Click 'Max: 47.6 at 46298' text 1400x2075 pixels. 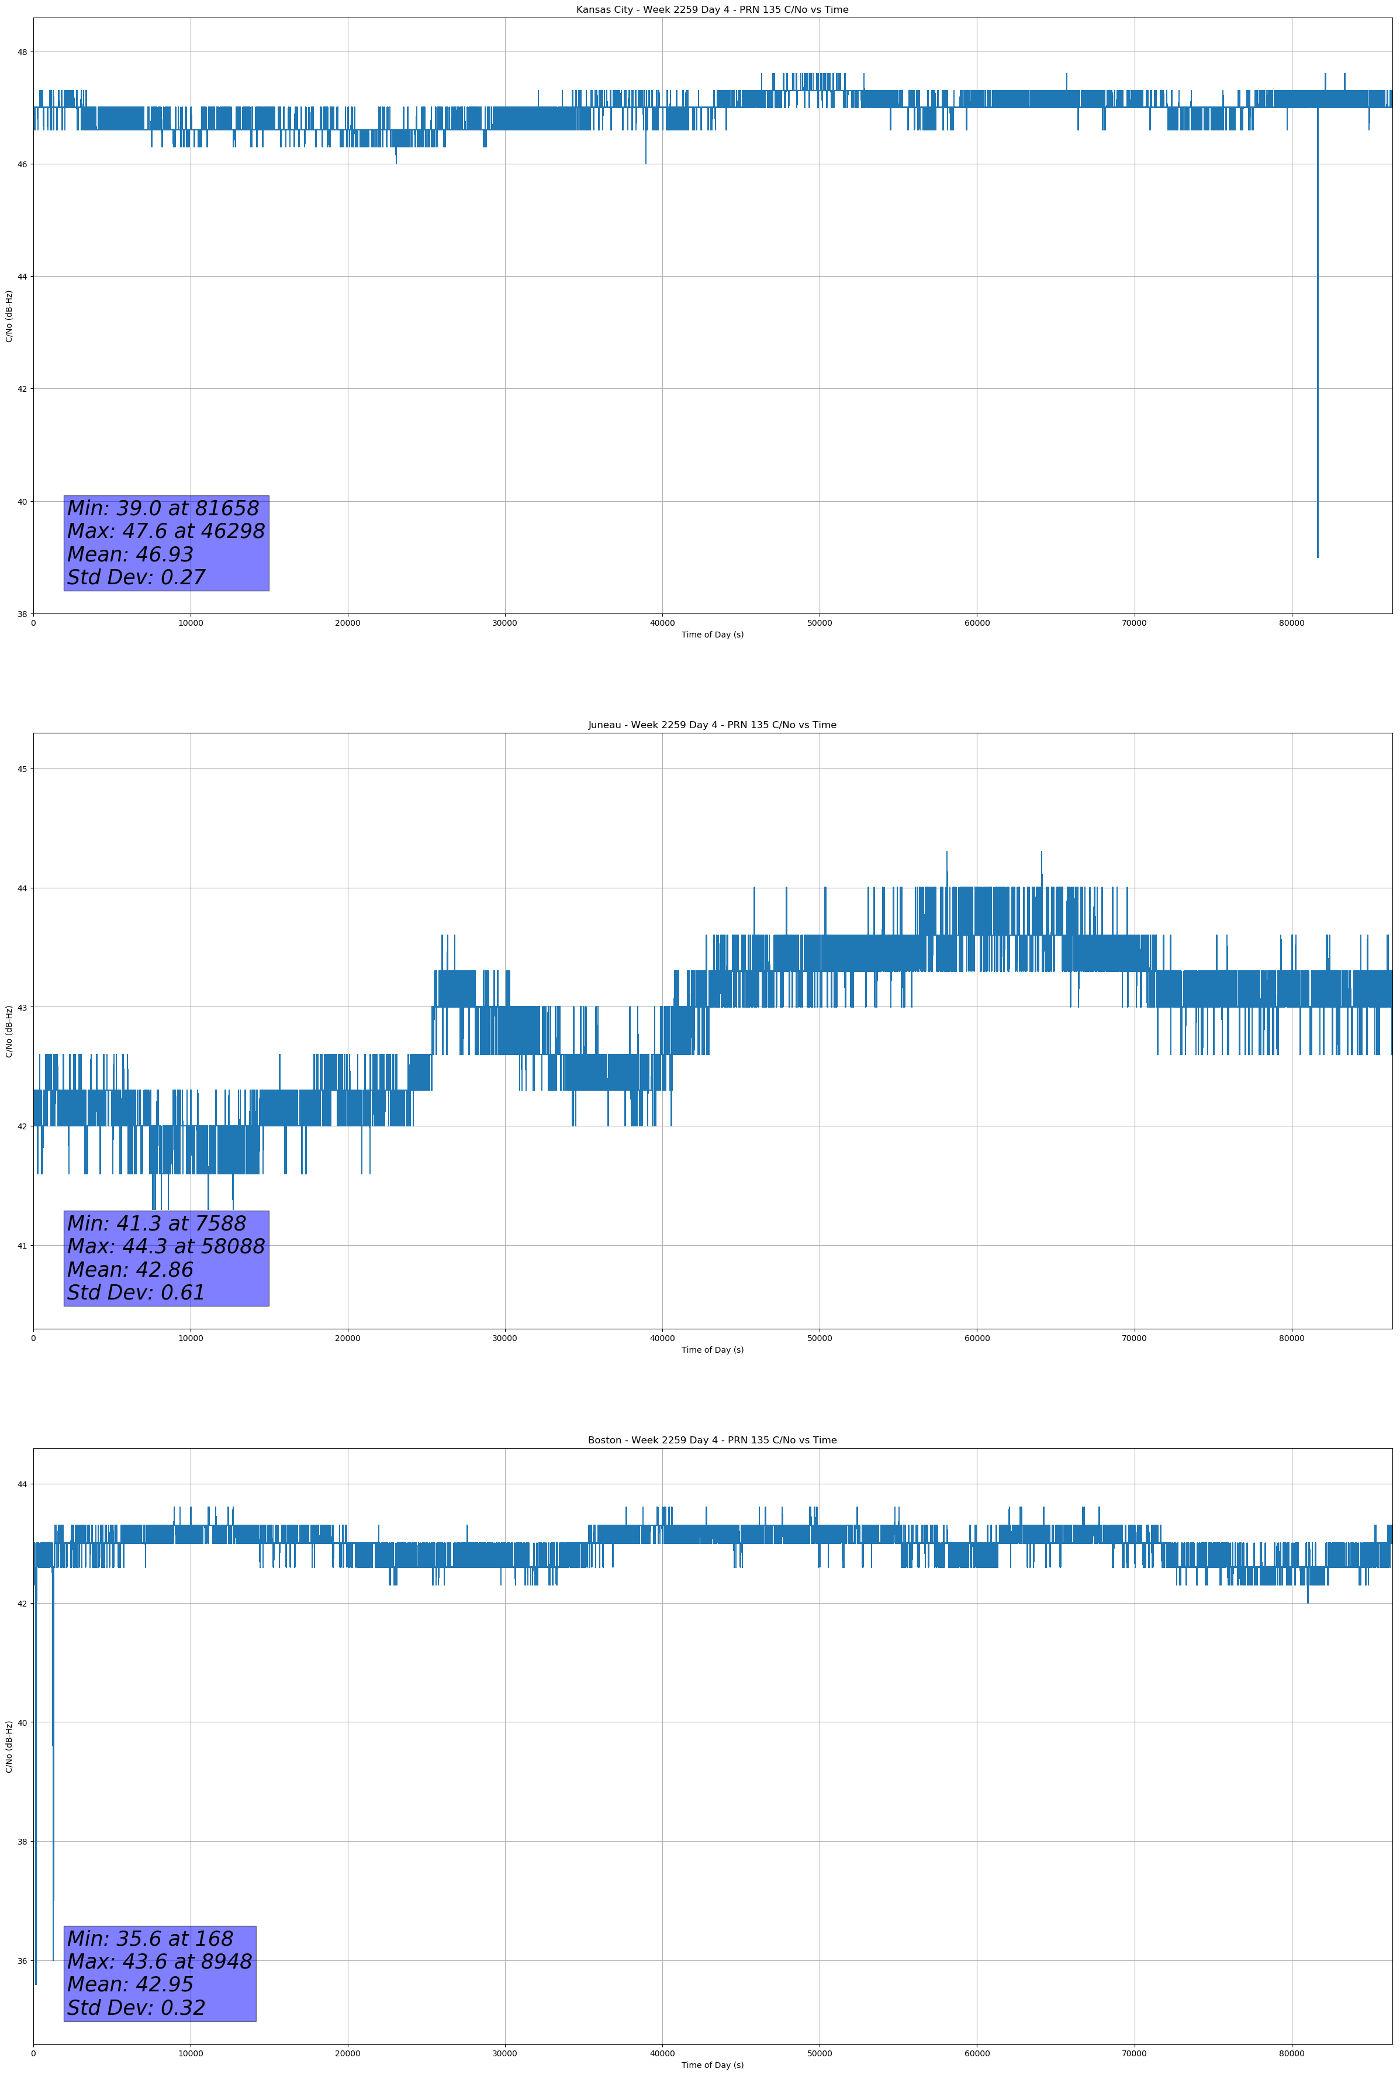point(166,531)
